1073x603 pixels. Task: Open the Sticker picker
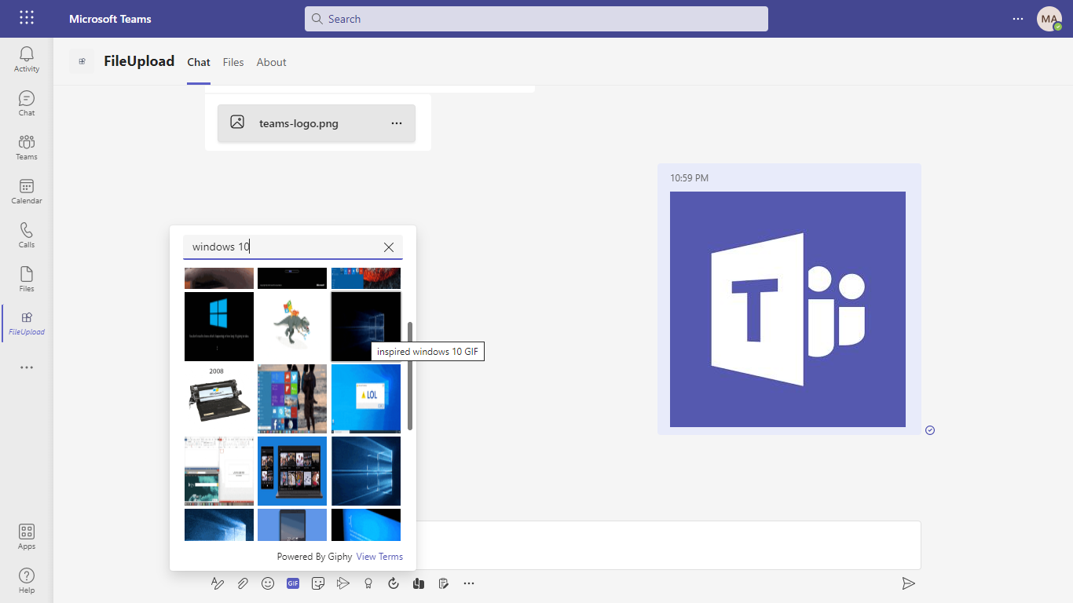(318, 583)
